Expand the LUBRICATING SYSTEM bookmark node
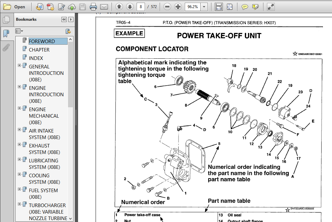 [19, 159]
